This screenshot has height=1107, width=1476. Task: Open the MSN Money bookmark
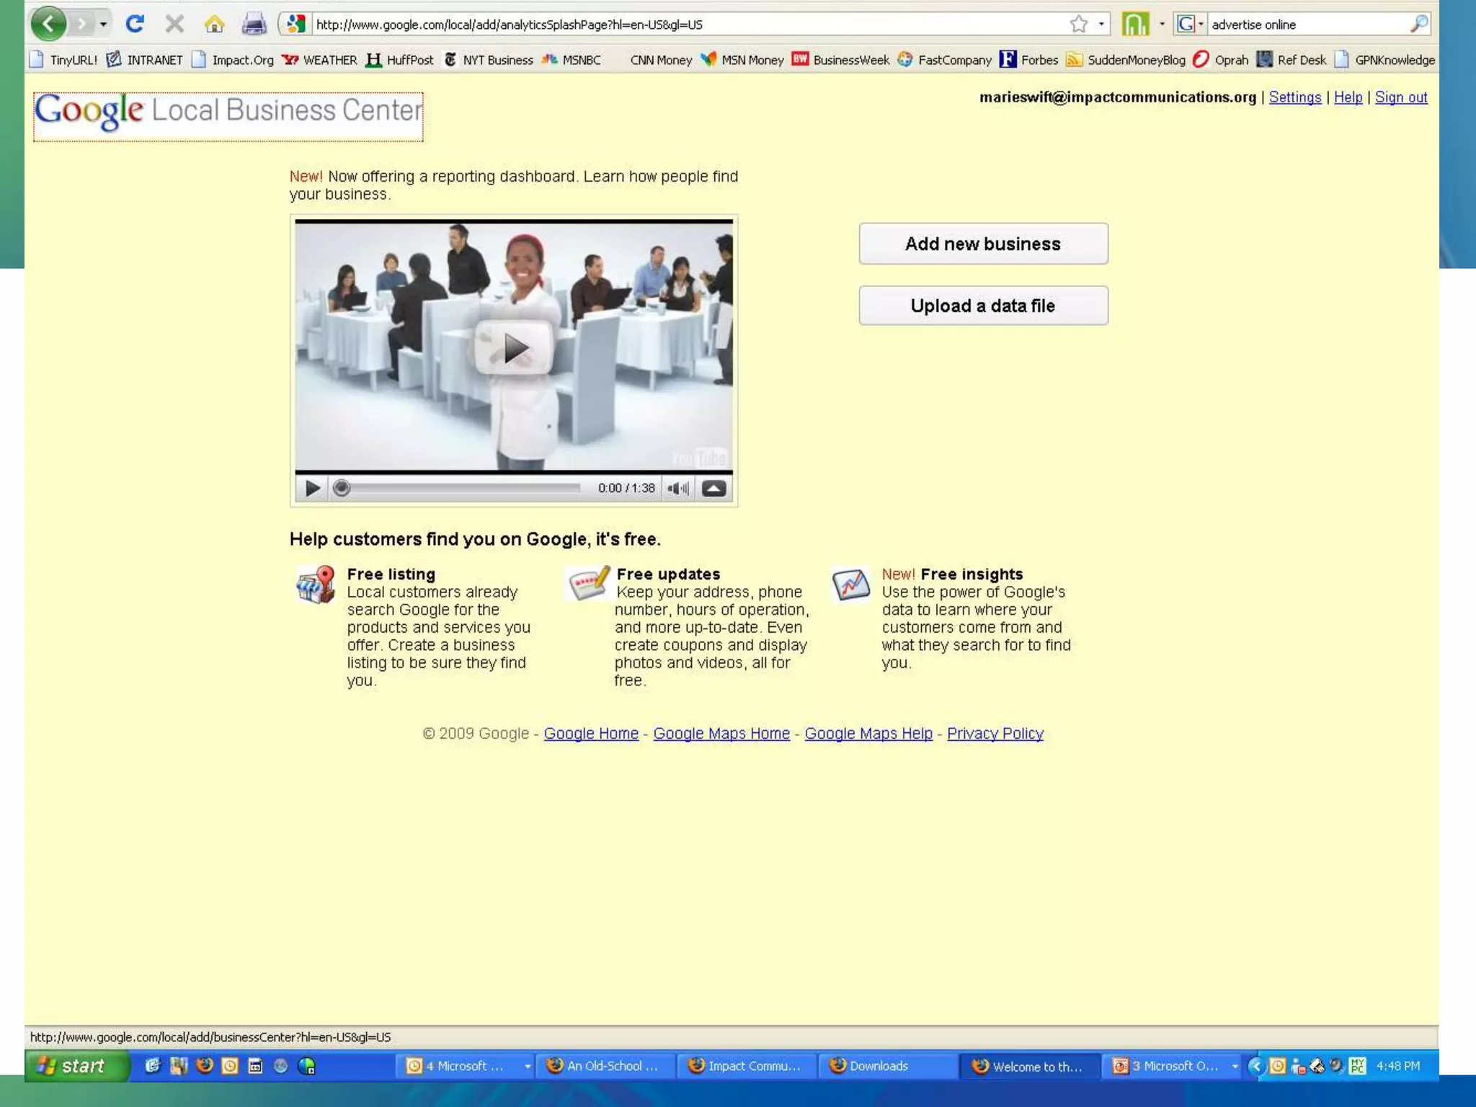tap(742, 60)
